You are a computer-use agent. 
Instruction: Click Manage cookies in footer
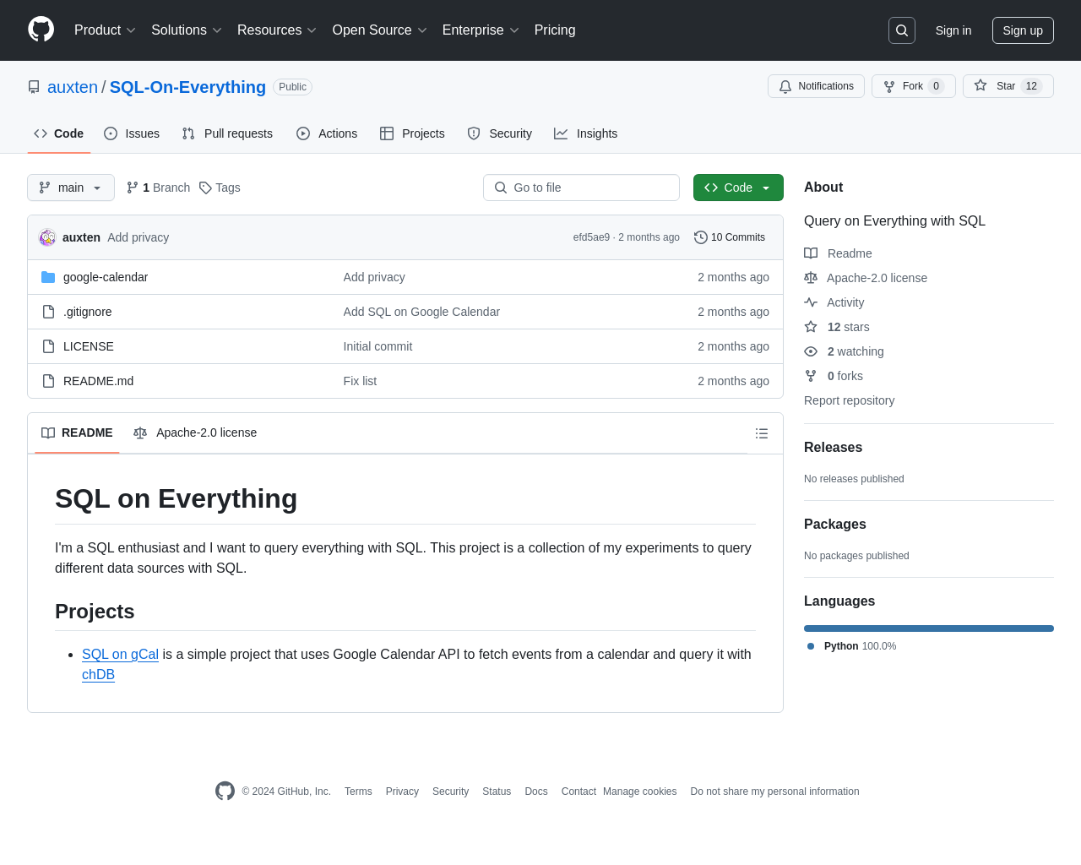point(640,792)
